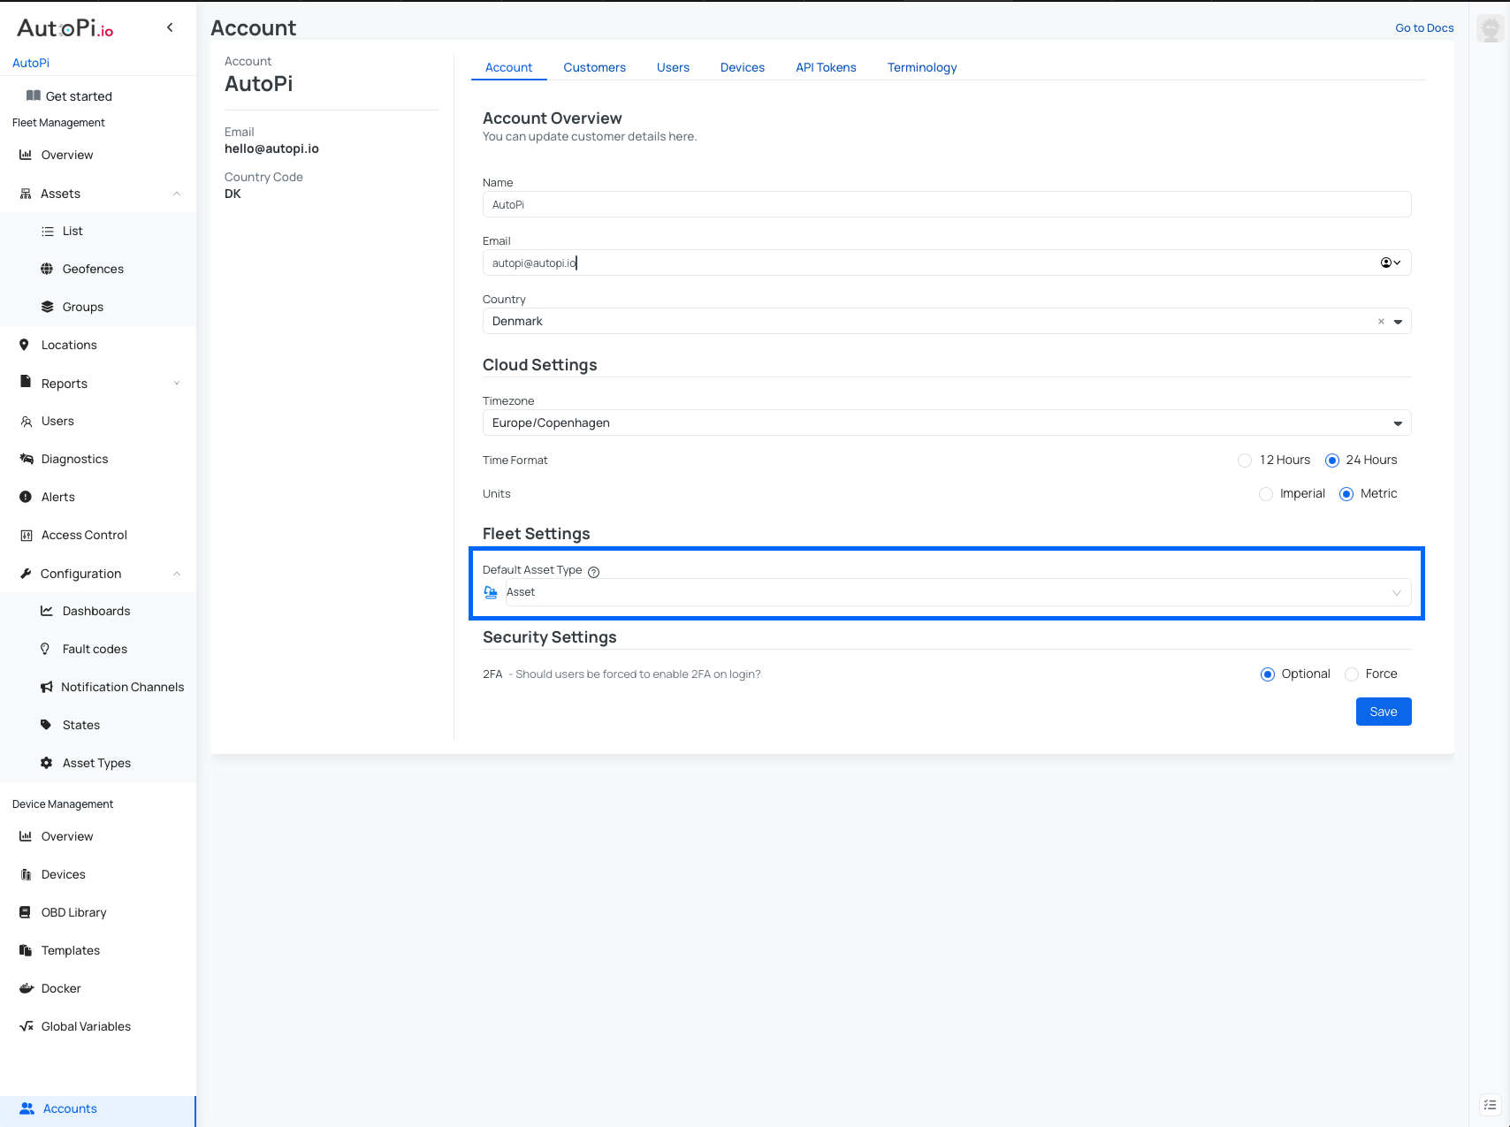
Task: Click the Fault codes lightbulb icon
Action: [x=45, y=649]
